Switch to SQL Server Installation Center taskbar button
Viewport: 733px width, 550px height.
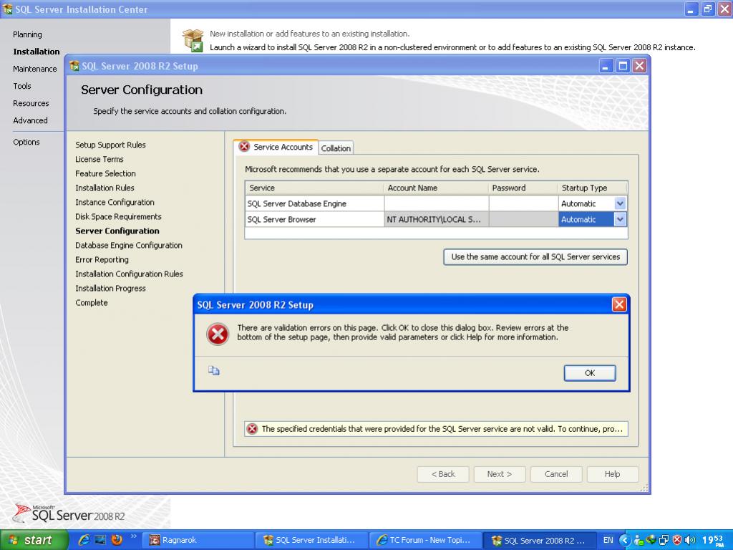(x=312, y=540)
